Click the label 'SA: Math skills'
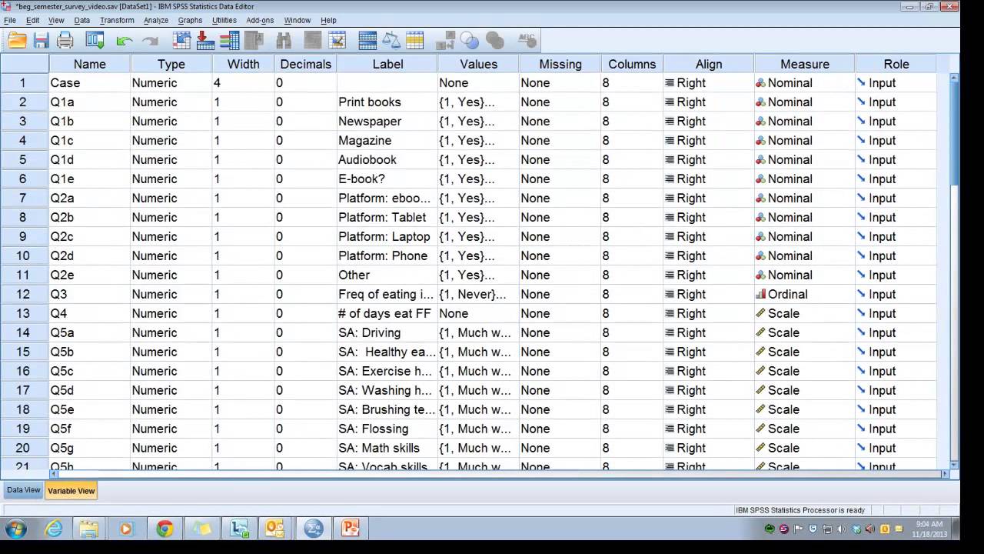 click(x=379, y=448)
